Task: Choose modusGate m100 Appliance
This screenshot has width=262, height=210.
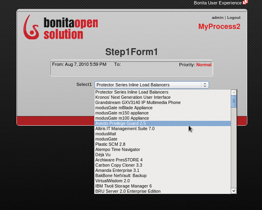Action: 163,118
